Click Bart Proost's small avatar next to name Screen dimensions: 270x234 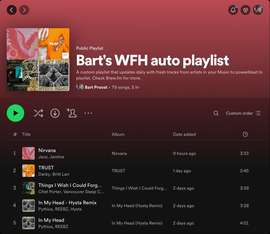(80, 87)
